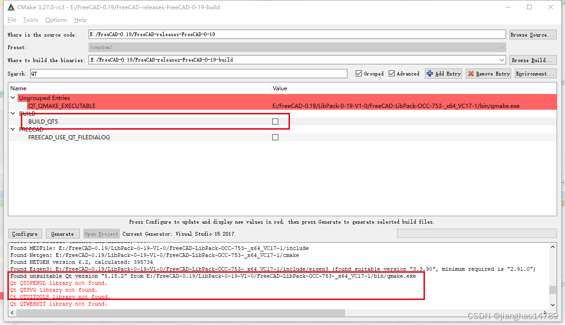Click 'Found unsuitable Qt version' log line
Image resolution: width=565 pixels, height=325 pixels.
213,276
